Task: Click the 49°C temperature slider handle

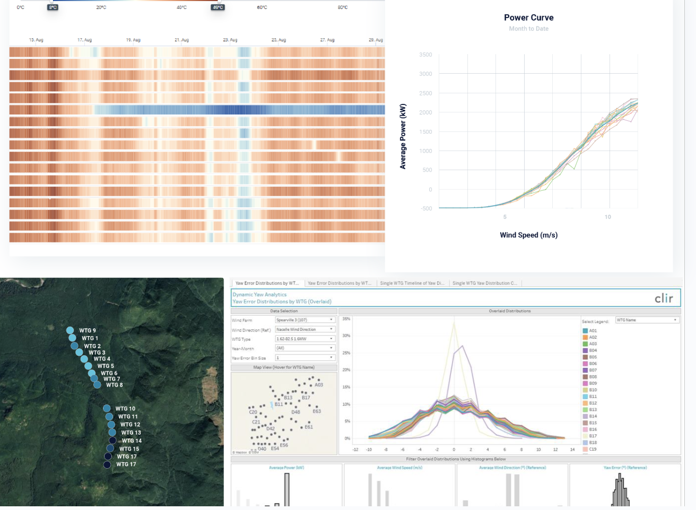Action: [217, 7]
